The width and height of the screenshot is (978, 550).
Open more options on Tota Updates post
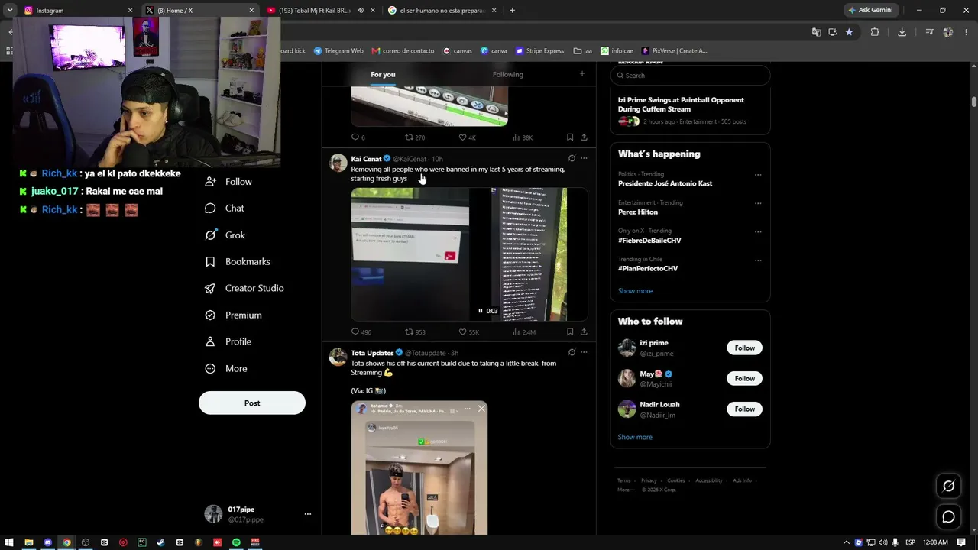[584, 353]
